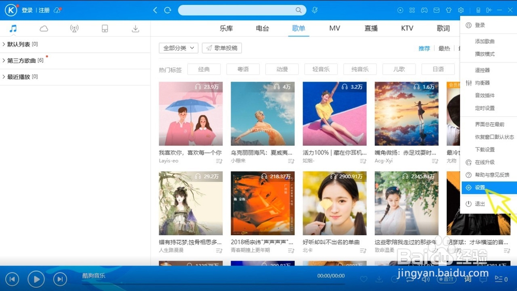Open the disc icon in title bar
The height and width of the screenshot is (291, 517).
pos(400,10)
